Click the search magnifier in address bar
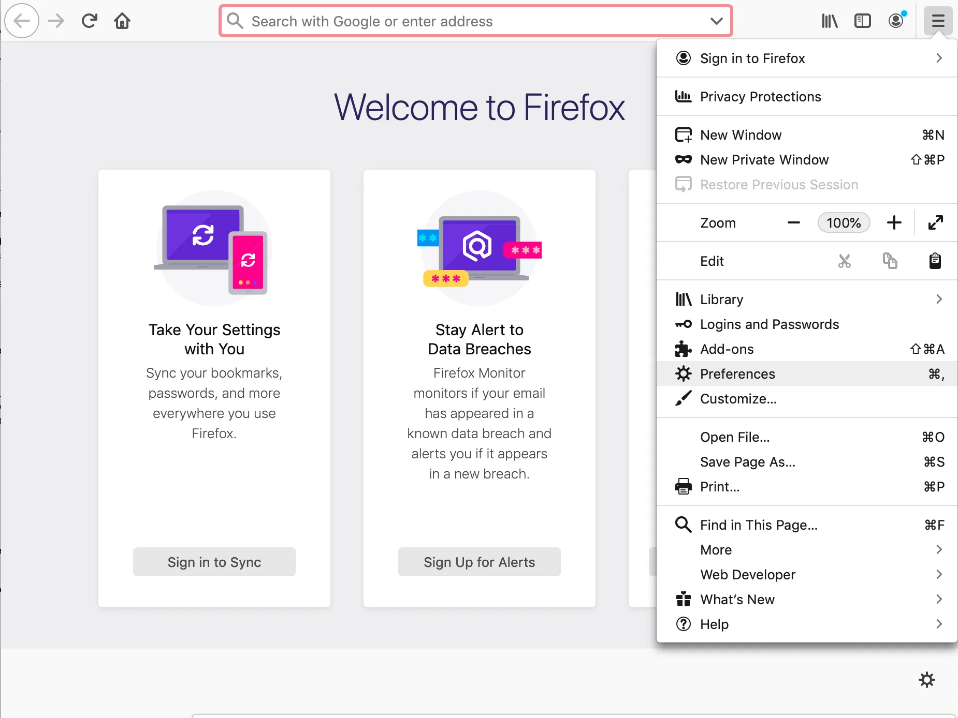The height and width of the screenshot is (718, 958). coord(235,21)
